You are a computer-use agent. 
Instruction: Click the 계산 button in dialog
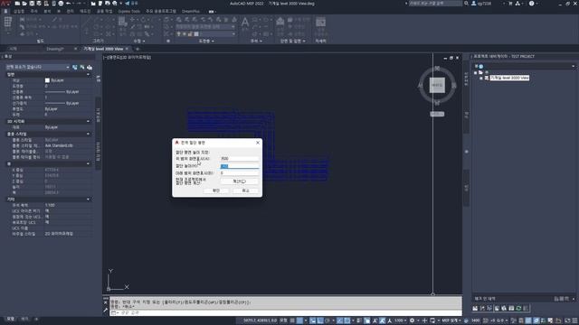pyautogui.click(x=239, y=181)
